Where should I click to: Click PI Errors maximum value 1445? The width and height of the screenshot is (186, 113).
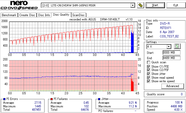point(38,106)
